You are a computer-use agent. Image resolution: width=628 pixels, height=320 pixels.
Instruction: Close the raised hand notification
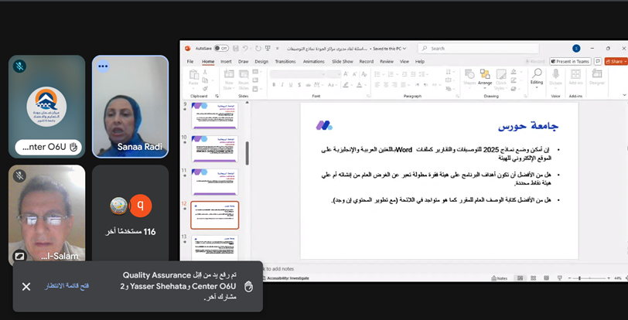[26, 287]
